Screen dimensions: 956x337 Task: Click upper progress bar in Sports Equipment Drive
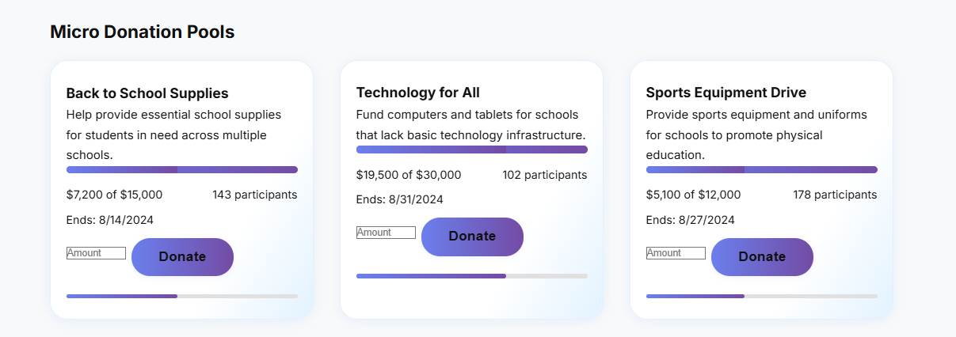762,169
